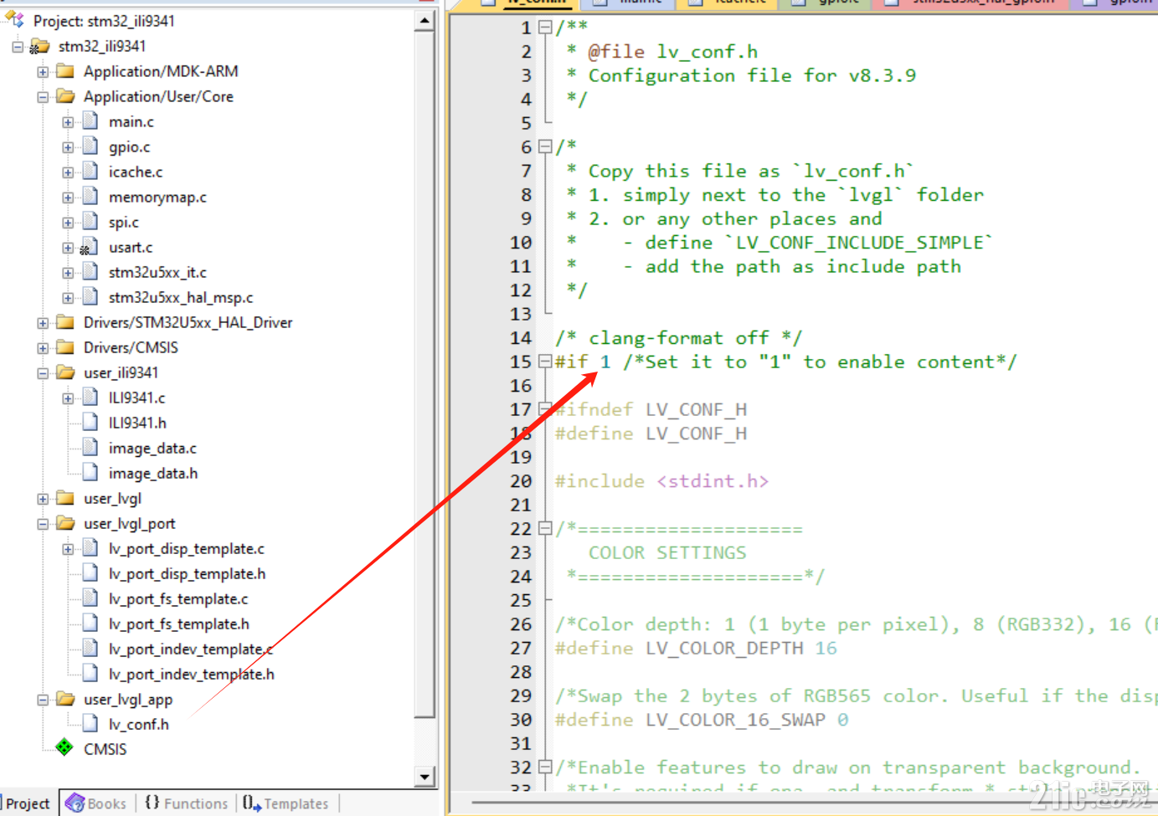Expand main.c include dependencies
1158x816 pixels.
click(x=68, y=122)
